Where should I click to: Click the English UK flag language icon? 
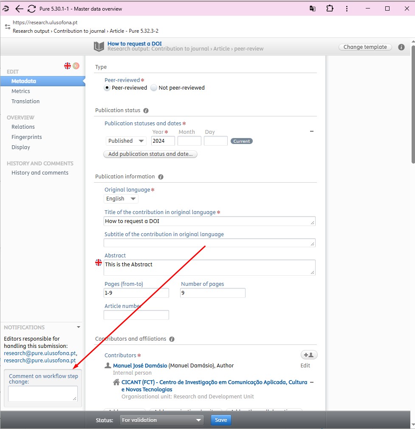[68, 66]
